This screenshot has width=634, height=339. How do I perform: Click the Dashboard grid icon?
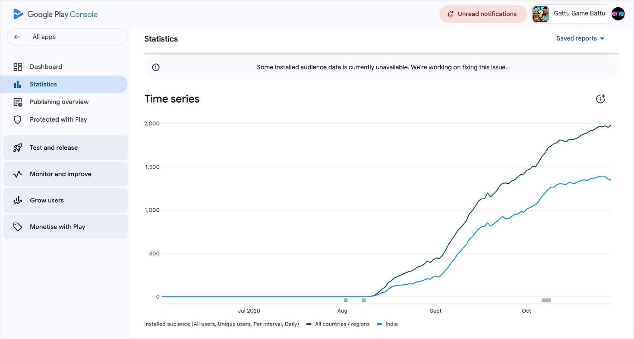(x=18, y=67)
